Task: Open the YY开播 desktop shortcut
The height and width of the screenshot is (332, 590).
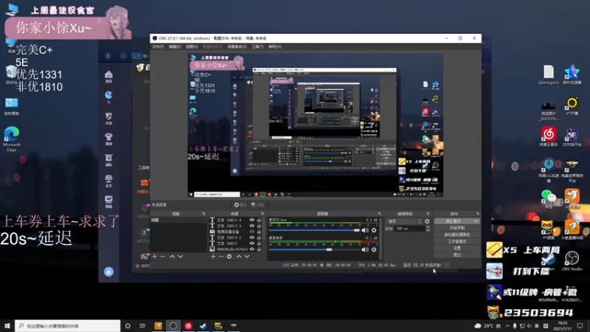Action: coord(572,106)
